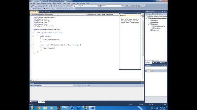This screenshot has height=110, width=197.
Task: Open Windows Explorer from the taskbar
Action: tap(45, 108)
